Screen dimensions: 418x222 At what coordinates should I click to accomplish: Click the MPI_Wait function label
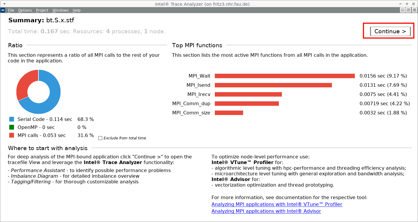tap(199, 76)
